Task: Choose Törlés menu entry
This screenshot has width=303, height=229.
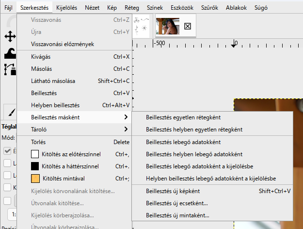Action: [x=74, y=142]
